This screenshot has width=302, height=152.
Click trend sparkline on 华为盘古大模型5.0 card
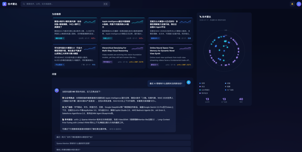coord(89,48)
